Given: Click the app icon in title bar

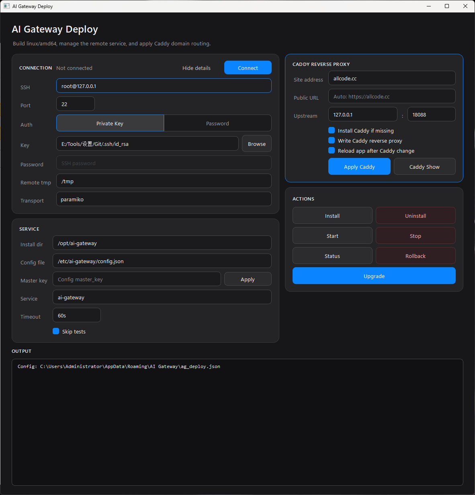Looking at the screenshot, I should tap(6, 6).
